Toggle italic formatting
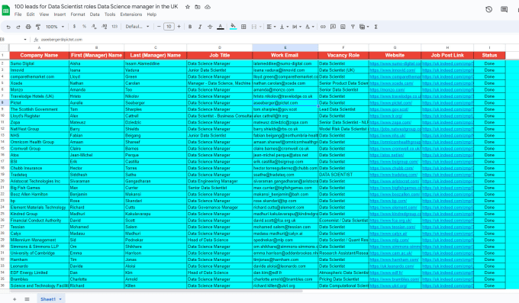This screenshot has width=519, height=303. coord(200,27)
